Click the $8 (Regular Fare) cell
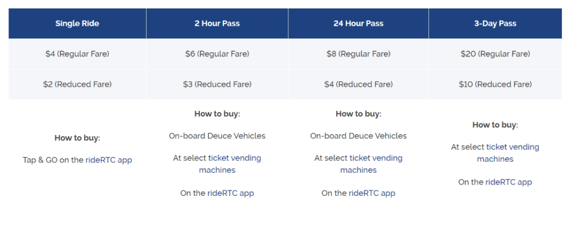The image size is (576, 226). tap(358, 54)
